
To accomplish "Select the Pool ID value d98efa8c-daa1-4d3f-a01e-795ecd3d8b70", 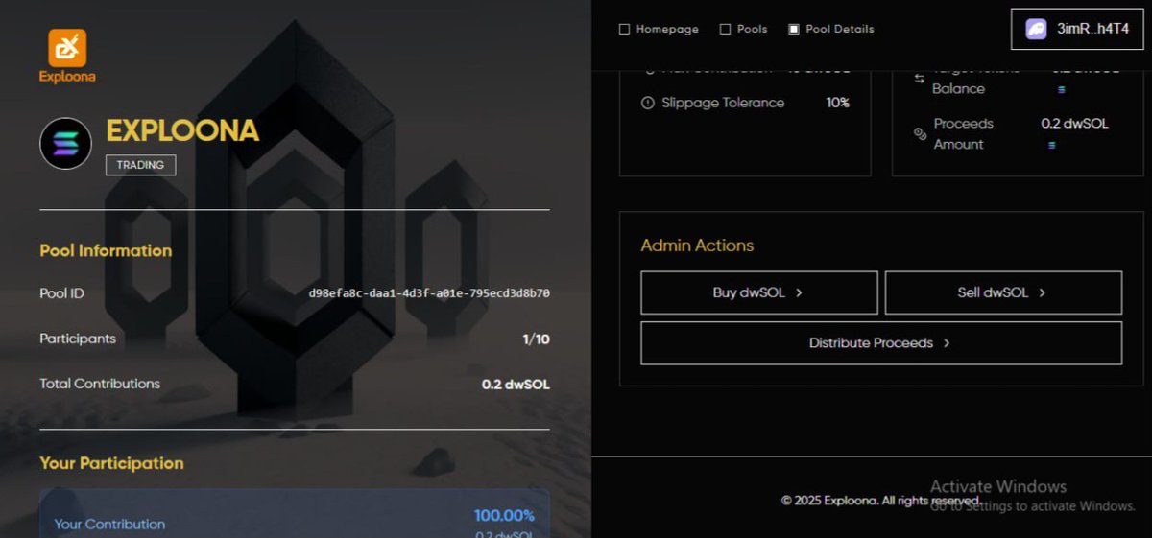I will pyautogui.click(x=429, y=293).
